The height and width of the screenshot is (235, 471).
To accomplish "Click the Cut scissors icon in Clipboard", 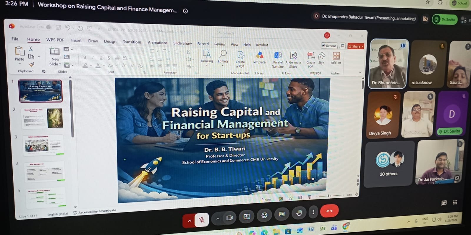I will coord(31,49).
